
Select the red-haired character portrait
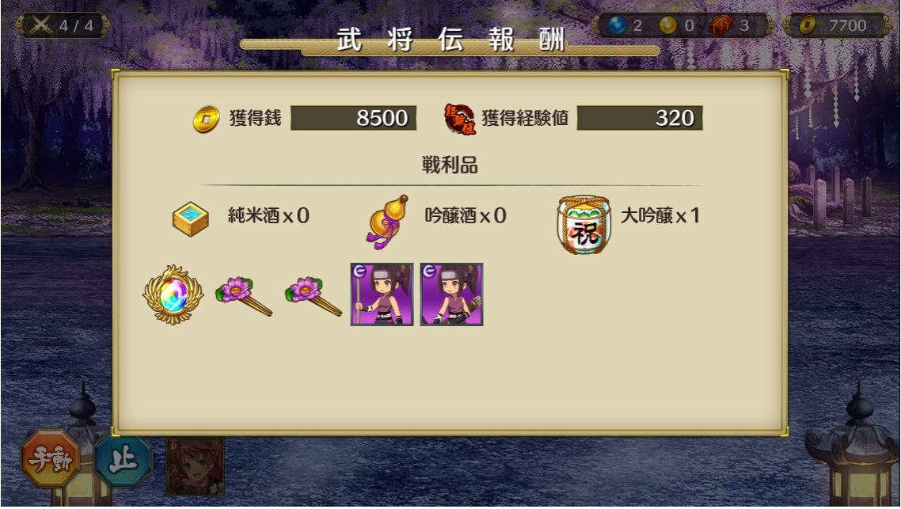pos(195,466)
